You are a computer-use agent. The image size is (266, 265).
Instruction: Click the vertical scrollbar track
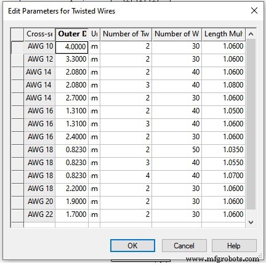tap(251, 124)
